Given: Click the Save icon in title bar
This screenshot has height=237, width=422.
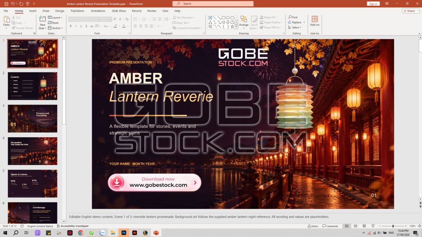Looking at the screenshot, I should pos(6,4).
